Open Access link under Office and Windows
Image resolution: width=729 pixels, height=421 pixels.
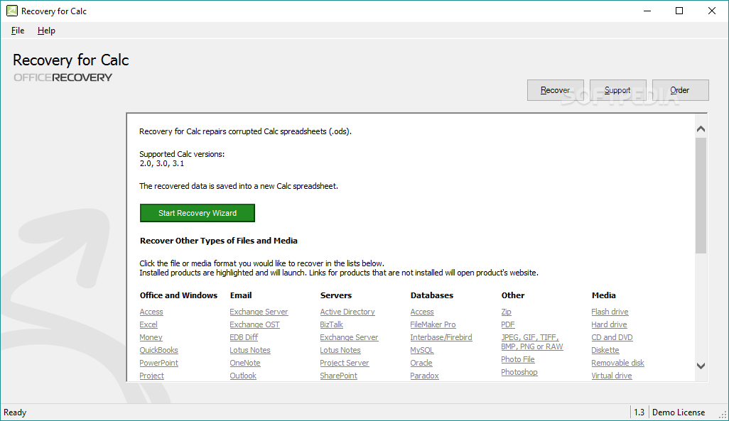click(x=151, y=312)
